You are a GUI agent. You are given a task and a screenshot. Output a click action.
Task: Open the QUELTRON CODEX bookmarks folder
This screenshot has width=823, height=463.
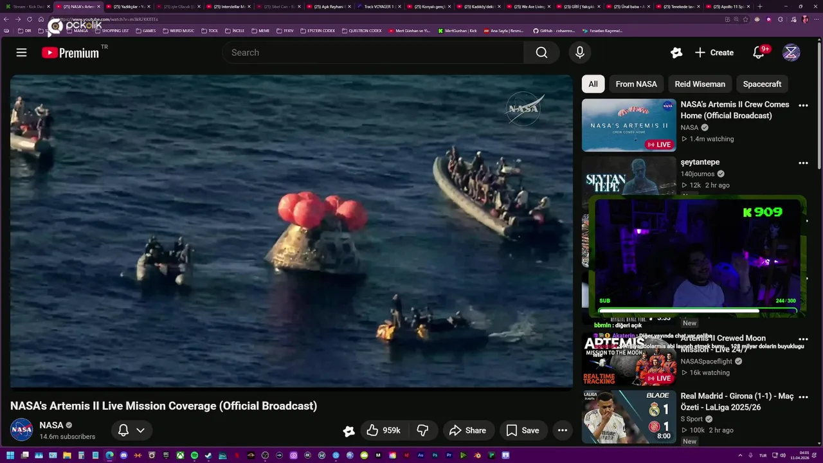[361, 31]
